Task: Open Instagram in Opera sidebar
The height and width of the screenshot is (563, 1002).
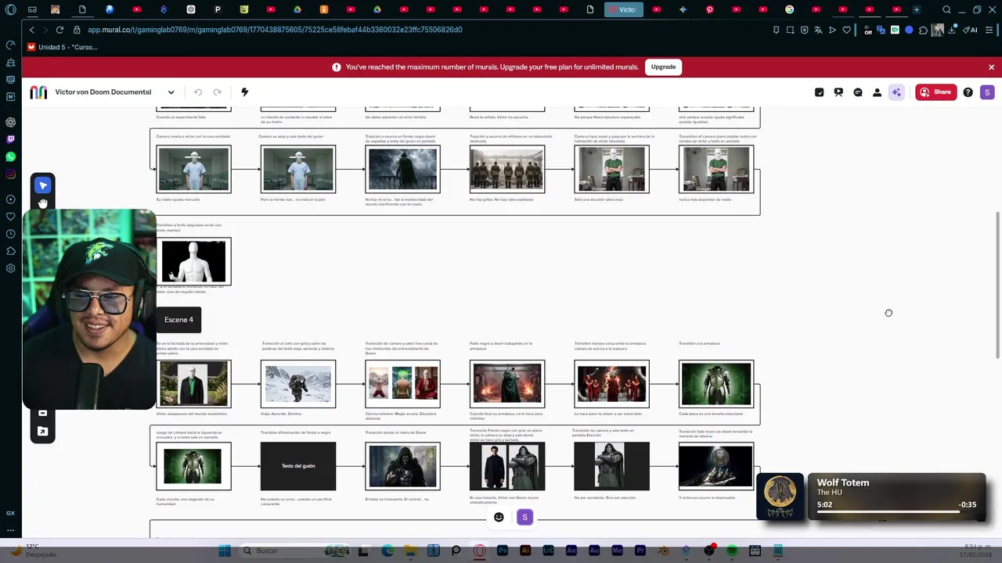Action: [10, 174]
